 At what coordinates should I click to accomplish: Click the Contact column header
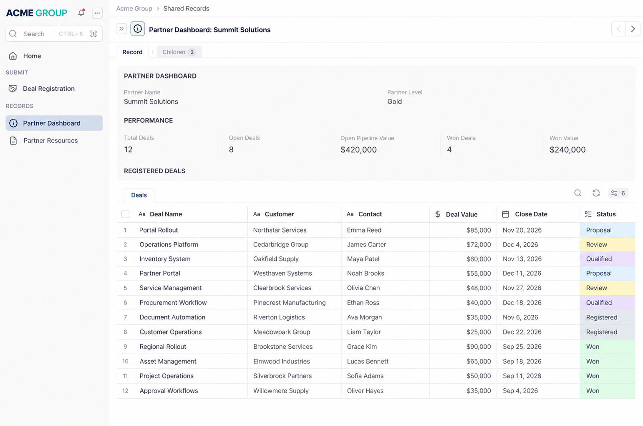point(370,214)
